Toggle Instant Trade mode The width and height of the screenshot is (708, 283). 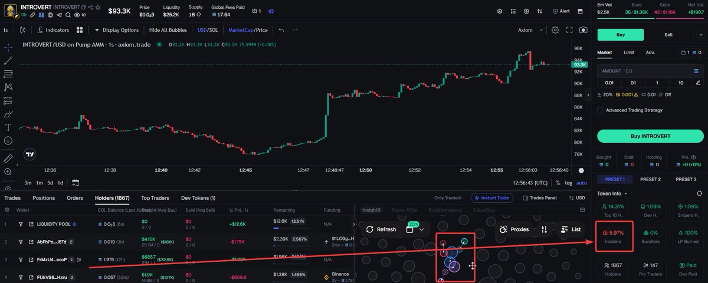492,198
